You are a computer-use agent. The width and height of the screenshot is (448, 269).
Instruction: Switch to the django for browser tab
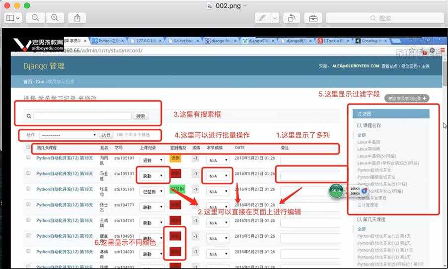click(221, 41)
